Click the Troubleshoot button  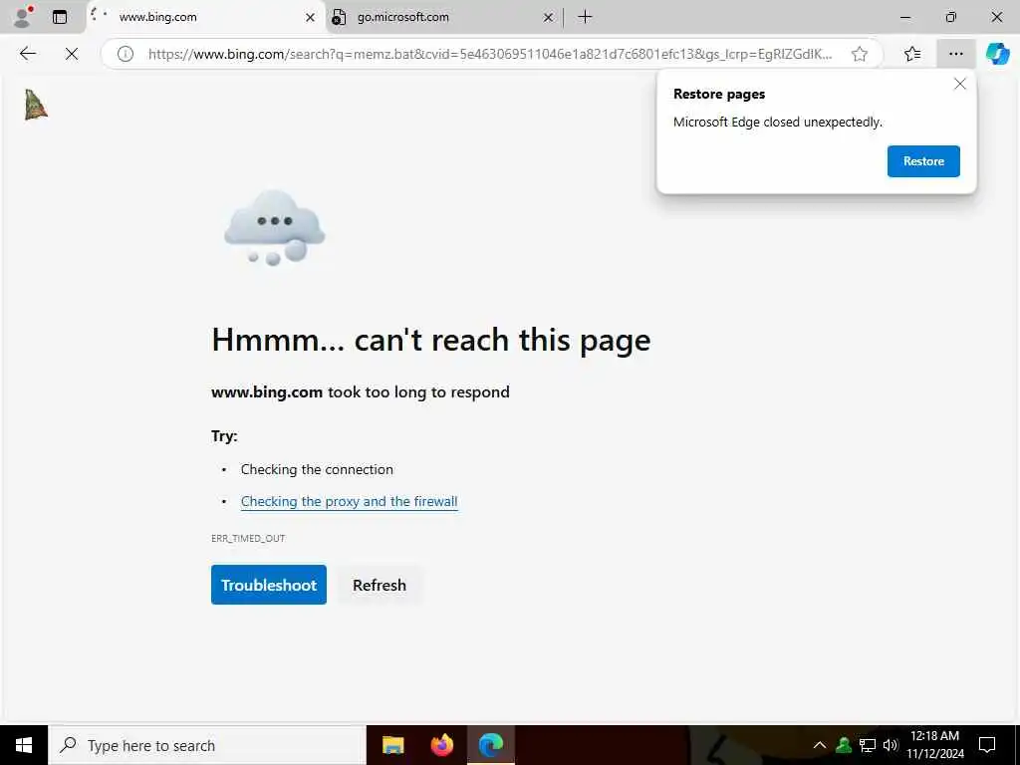269,584
